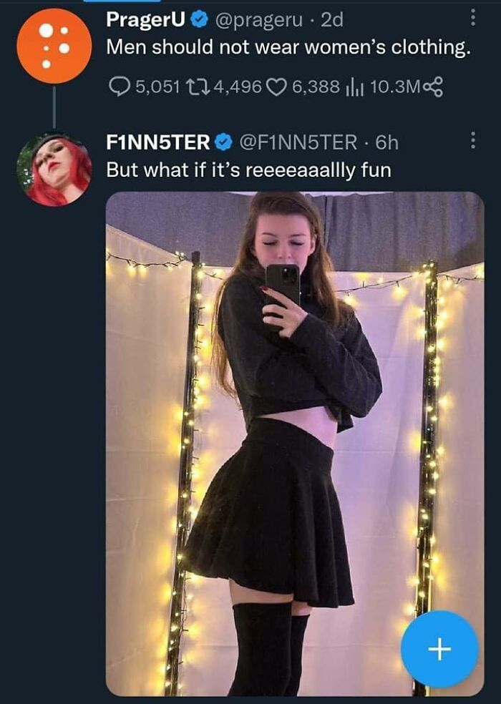Open the orange PragerU profile avatar
The height and width of the screenshot is (704, 501).
(x=54, y=47)
